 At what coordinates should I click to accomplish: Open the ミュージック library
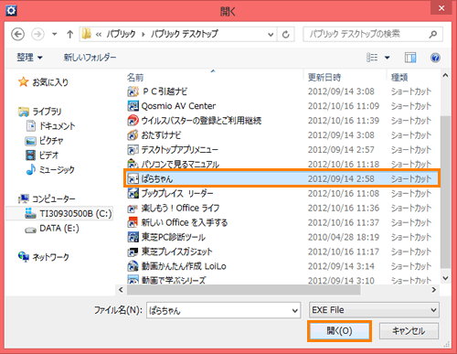50,169
